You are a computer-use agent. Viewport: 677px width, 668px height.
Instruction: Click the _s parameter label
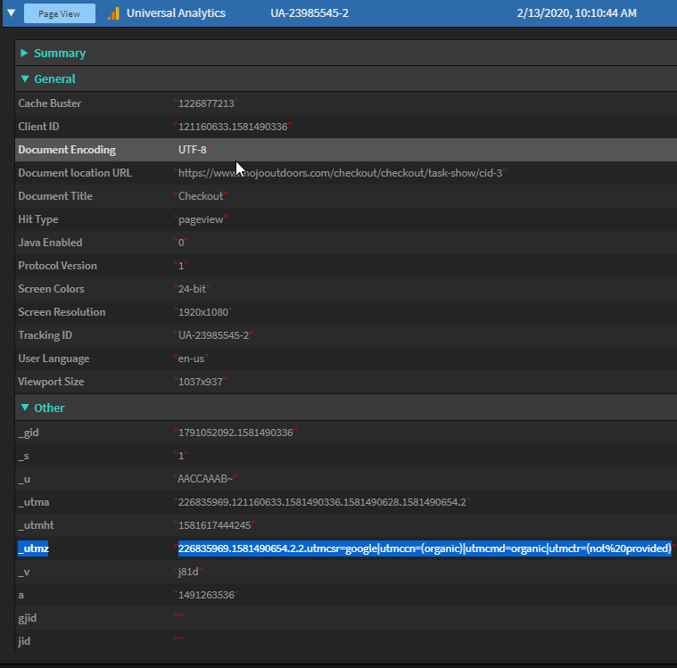click(x=24, y=457)
